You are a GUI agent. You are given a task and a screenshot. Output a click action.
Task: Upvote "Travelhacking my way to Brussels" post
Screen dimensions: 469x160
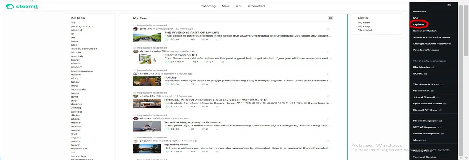coord(167,129)
